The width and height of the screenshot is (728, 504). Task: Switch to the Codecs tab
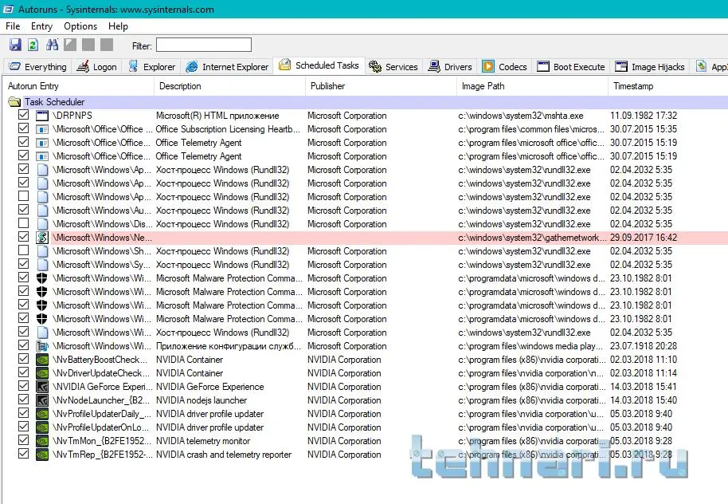[505, 66]
